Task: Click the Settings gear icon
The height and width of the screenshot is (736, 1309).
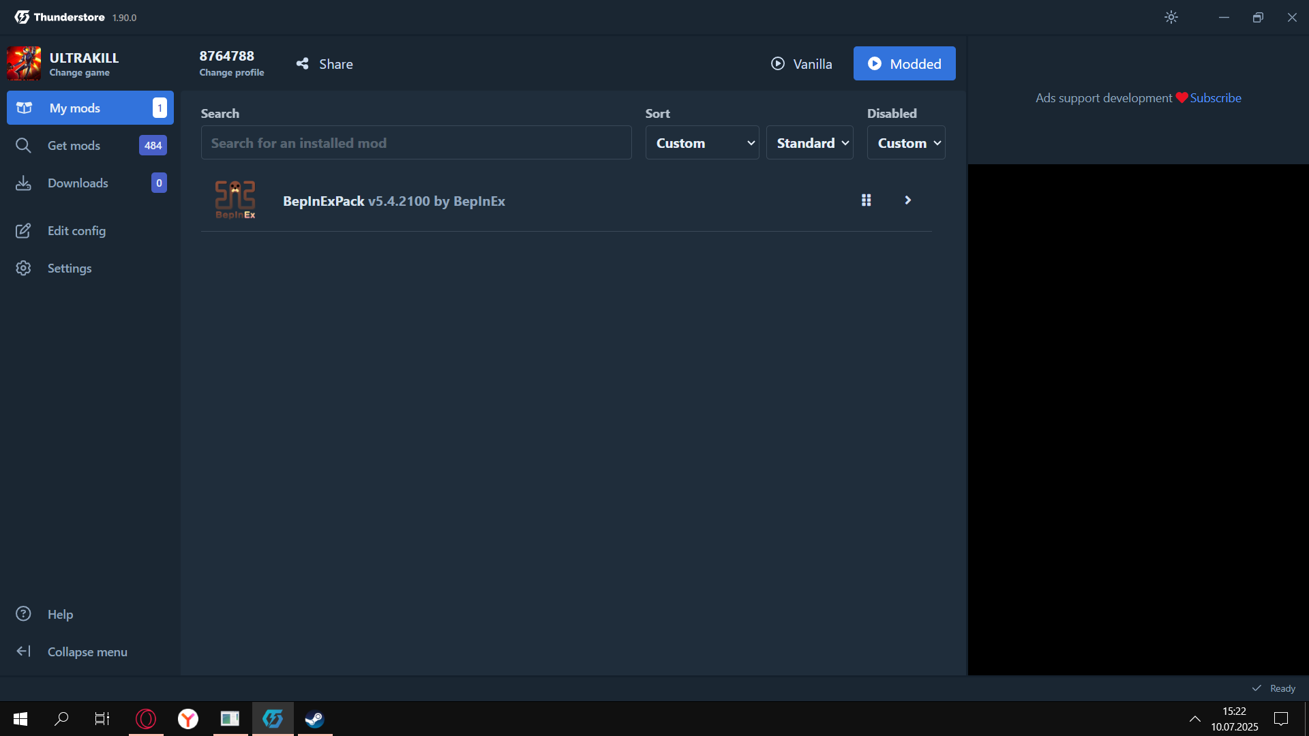Action: (23, 268)
